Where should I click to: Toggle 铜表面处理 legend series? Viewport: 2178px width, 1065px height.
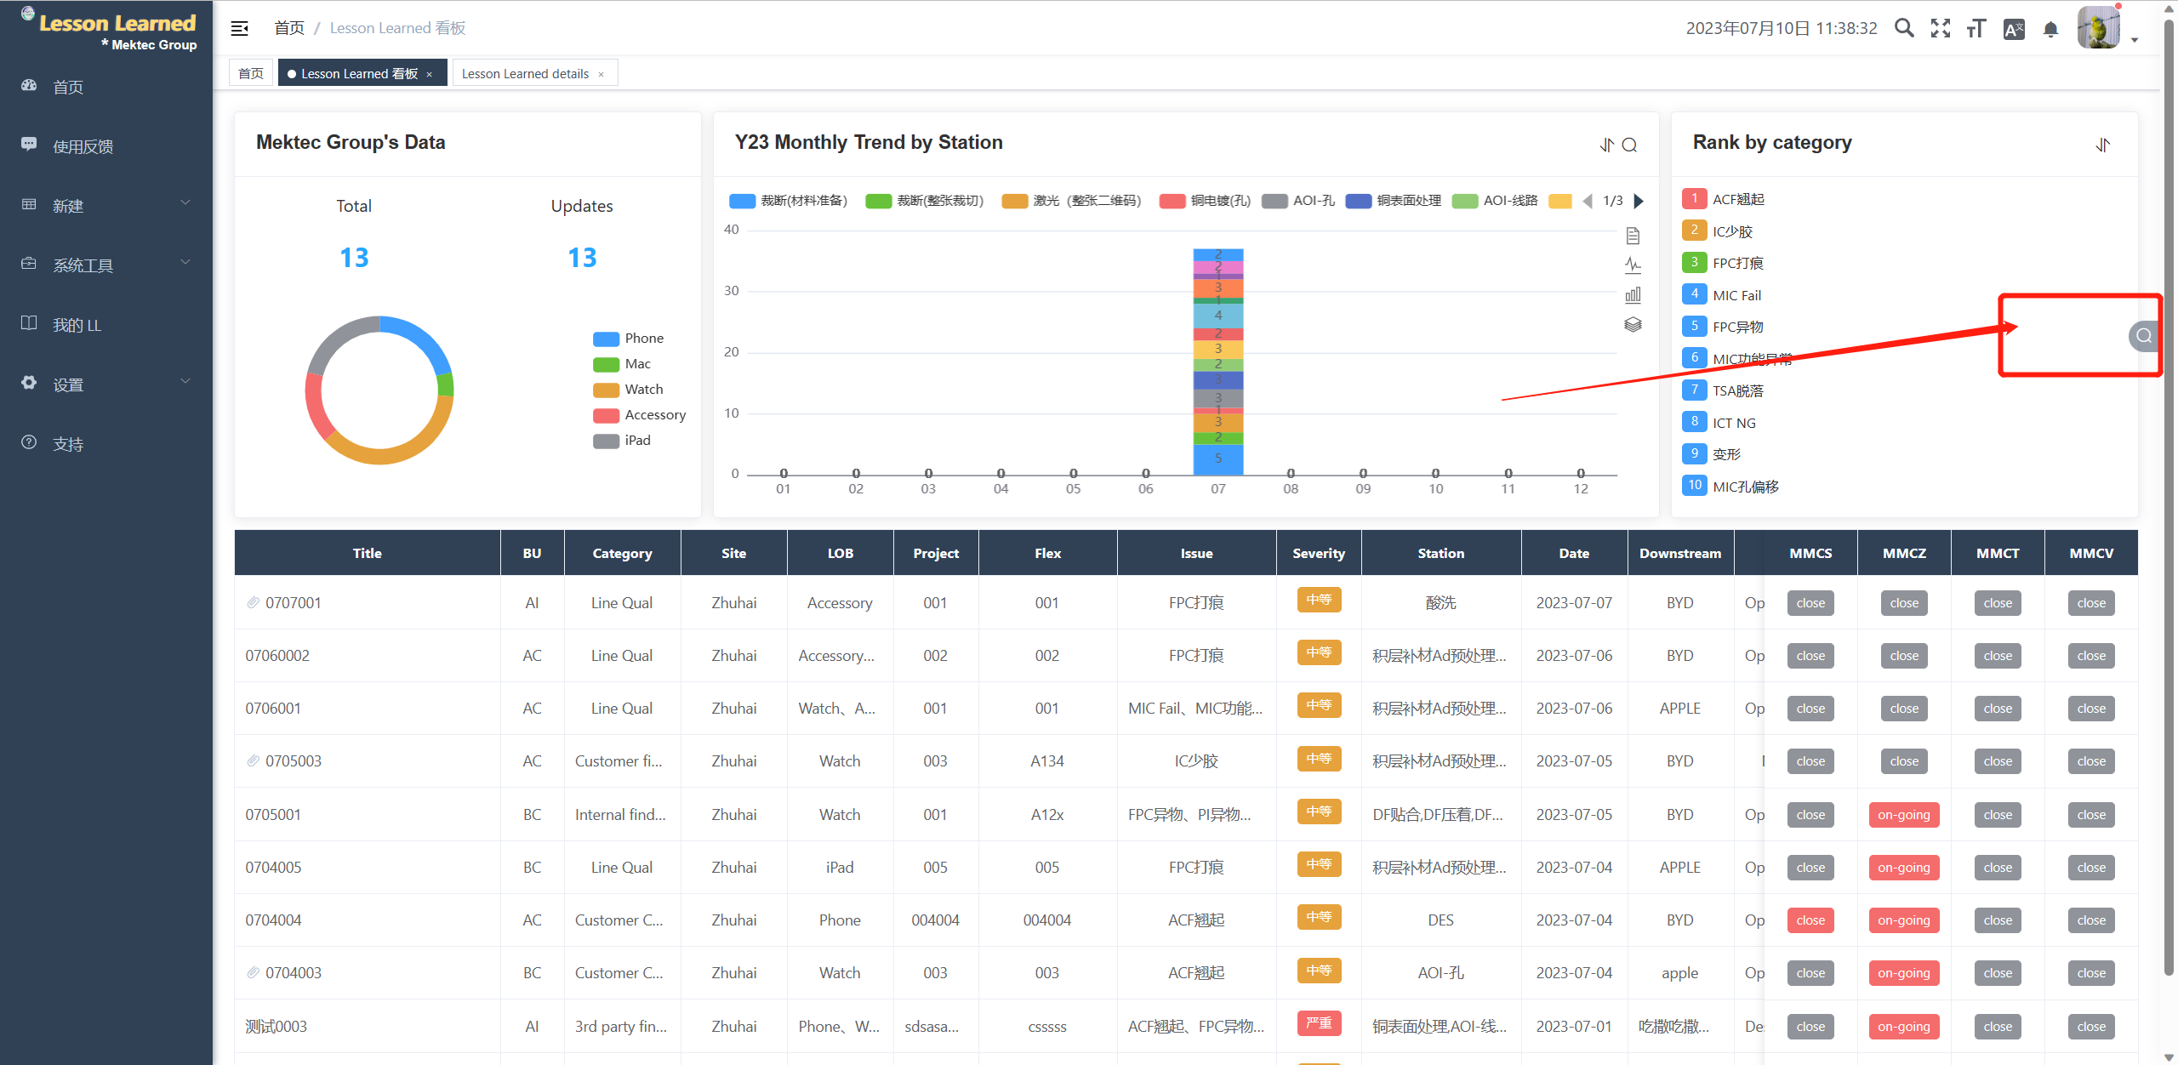click(x=1394, y=201)
